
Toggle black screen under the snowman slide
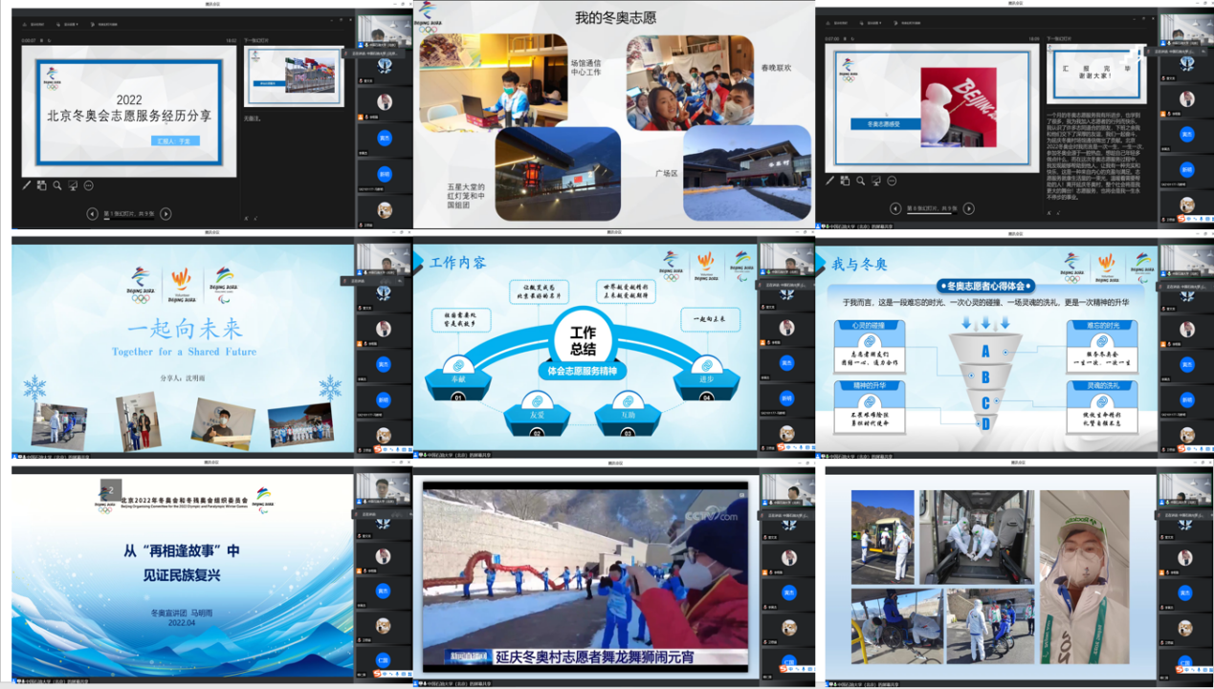point(876,181)
